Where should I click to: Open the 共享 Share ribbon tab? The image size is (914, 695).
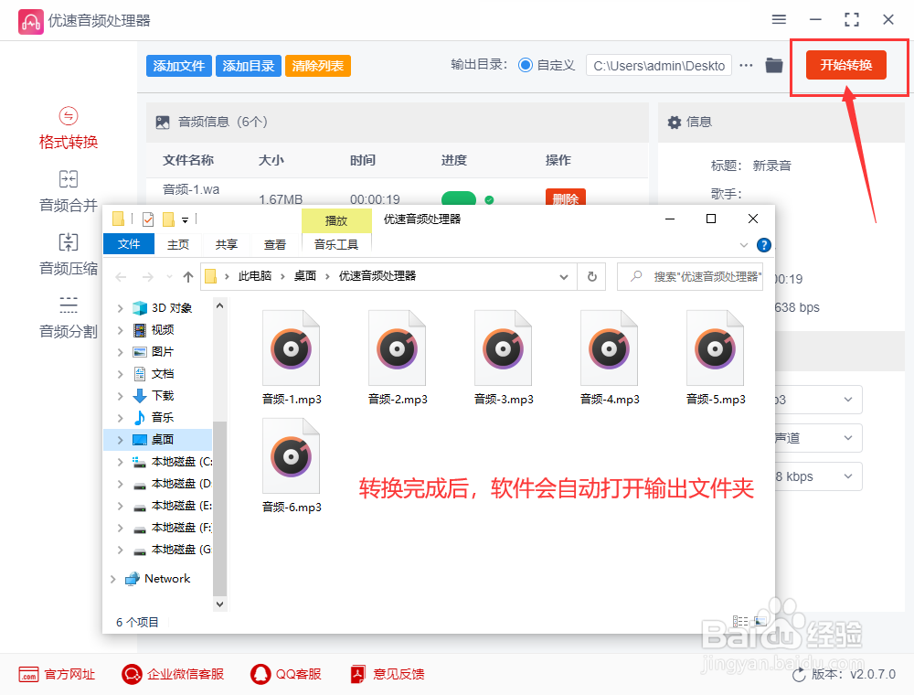pos(226,244)
